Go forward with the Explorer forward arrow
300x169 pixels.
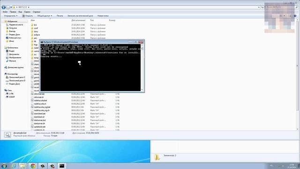tap(8, 8)
